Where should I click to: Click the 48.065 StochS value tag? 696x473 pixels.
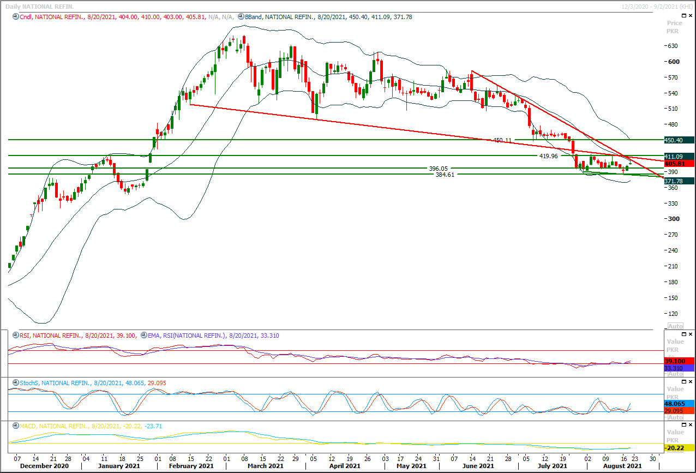(679, 404)
